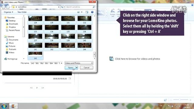The image size is (194, 109).
Task: Click the full screen preview icon
Action: coord(70,79)
